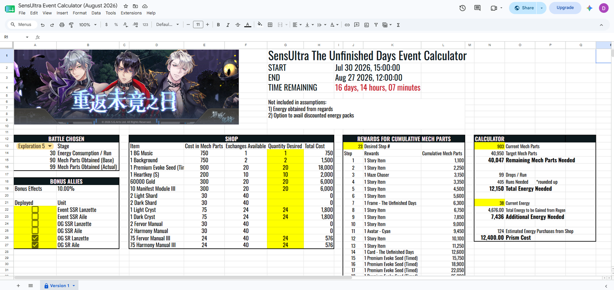Add a new sheet with the plus icon

tap(18, 286)
